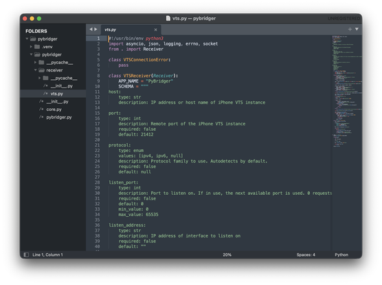The height and width of the screenshot is (285, 382).
Task: Click the "max_value: 65535" line
Action: click(138, 215)
